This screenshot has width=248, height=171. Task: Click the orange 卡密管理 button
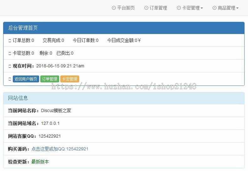tap(70, 79)
